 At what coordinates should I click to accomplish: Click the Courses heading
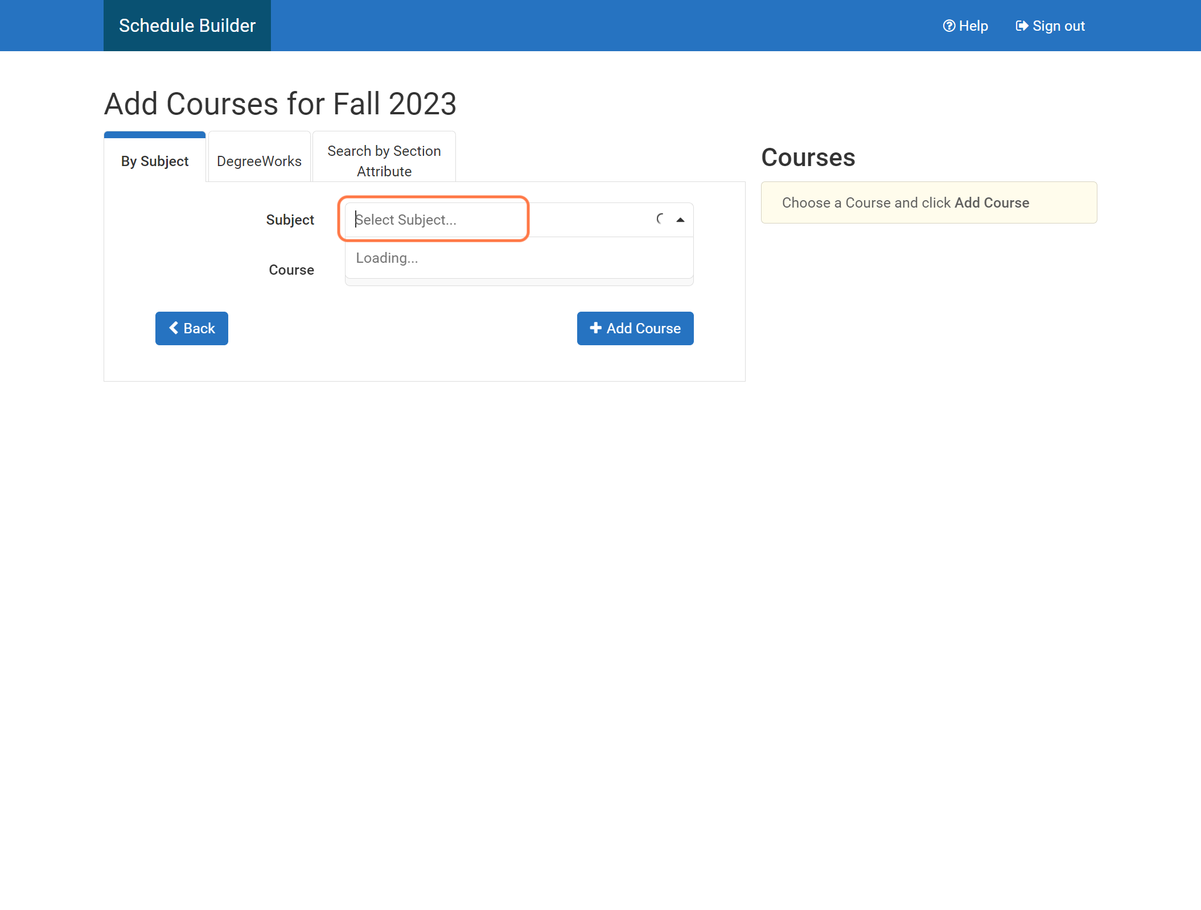(x=808, y=157)
